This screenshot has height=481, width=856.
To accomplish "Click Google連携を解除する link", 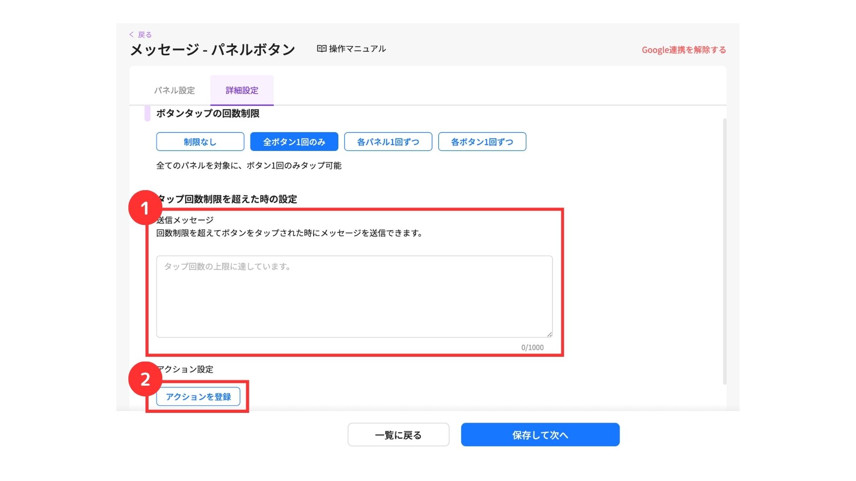I will (683, 50).
